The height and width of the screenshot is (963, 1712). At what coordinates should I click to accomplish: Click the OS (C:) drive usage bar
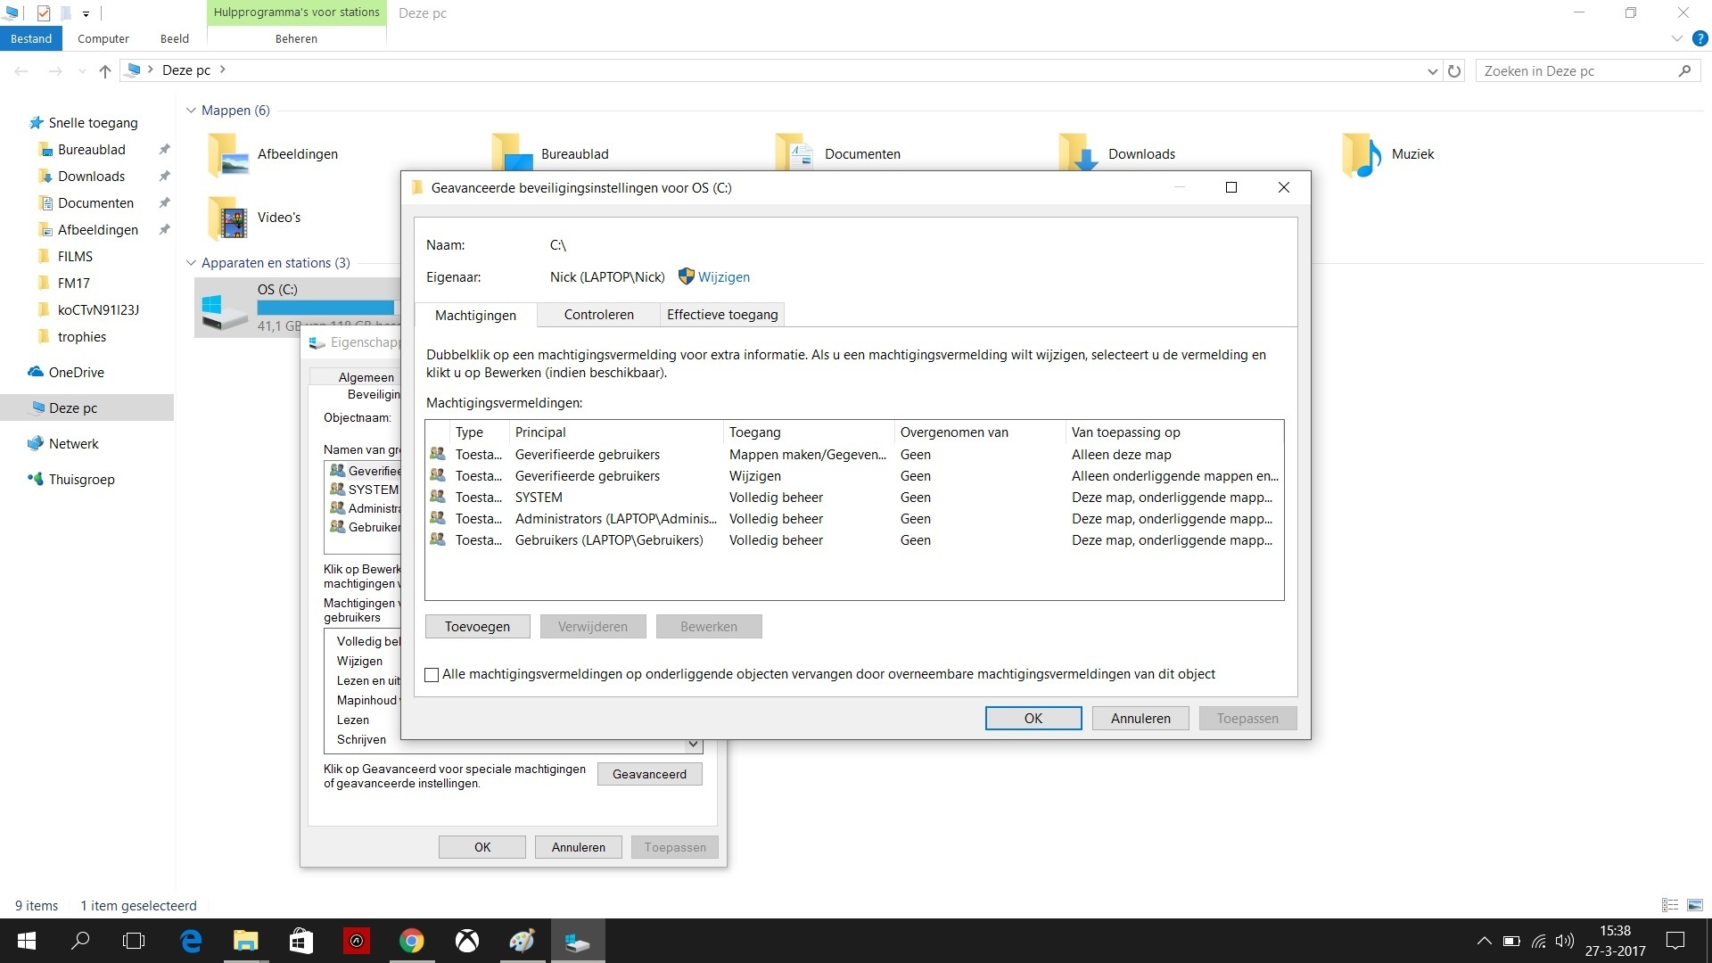(x=325, y=308)
